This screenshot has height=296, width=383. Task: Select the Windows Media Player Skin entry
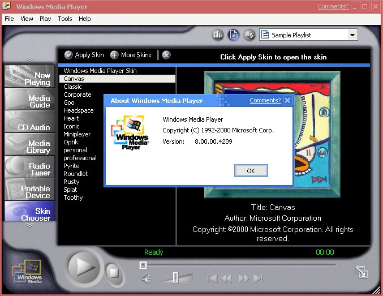[117, 71]
